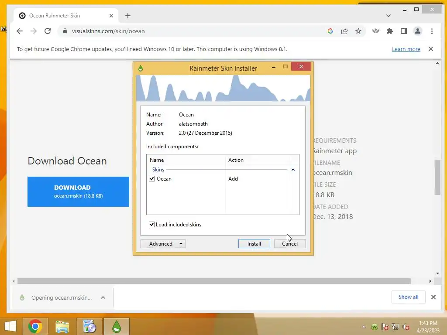Open the Advanced dropdown button
Viewport: 447px width, 335px height.
pyautogui.click(x=163, y=243)
